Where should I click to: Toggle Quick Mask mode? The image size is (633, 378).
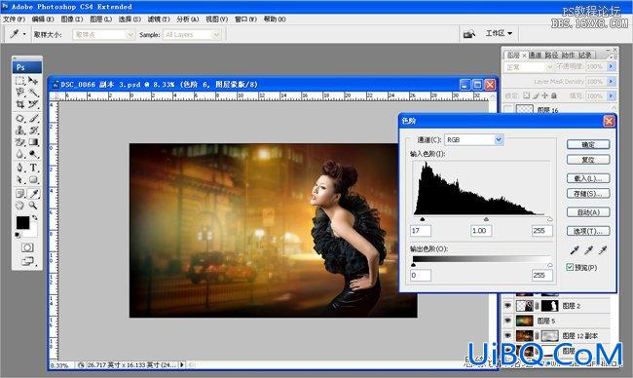coord(27,247)
